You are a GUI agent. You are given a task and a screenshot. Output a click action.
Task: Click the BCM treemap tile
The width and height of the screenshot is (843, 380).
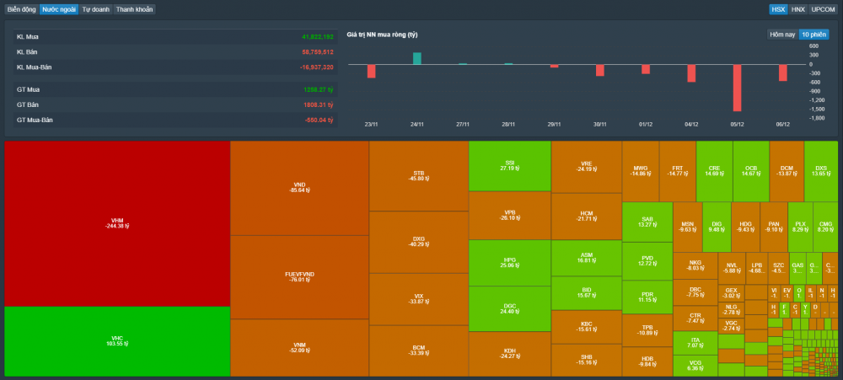[419, 351]
